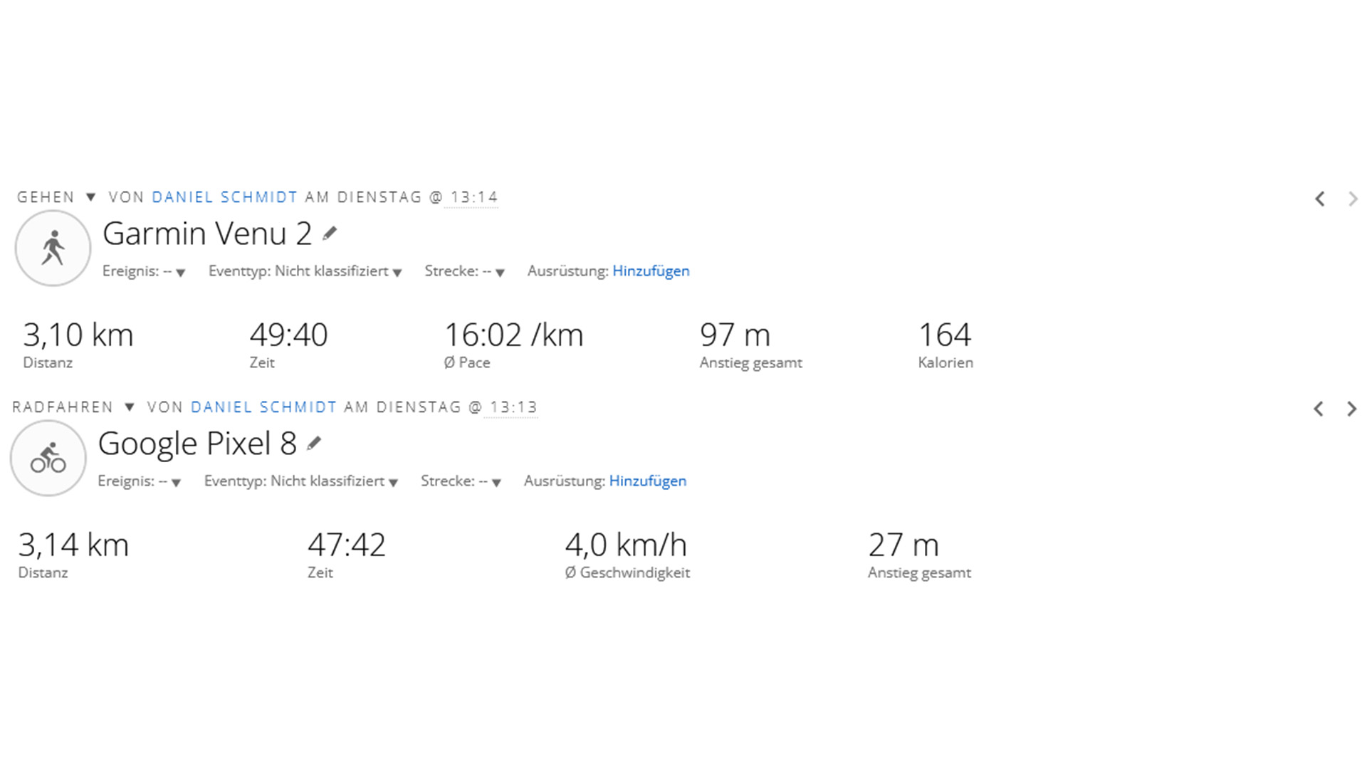Go to next activity from Google Pixel 8
Screen dimensions: 1367x769
point(1351,409)
